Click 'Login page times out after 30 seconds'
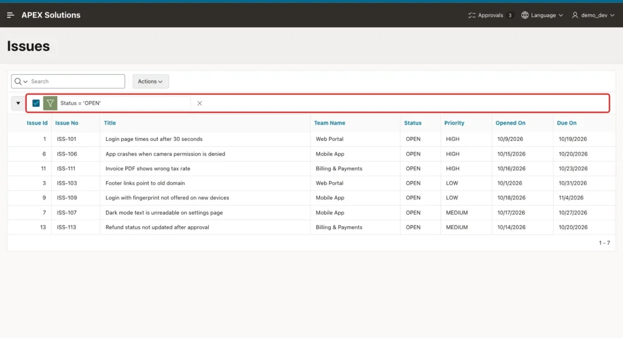623x338 pixels. tap(154, 139)
